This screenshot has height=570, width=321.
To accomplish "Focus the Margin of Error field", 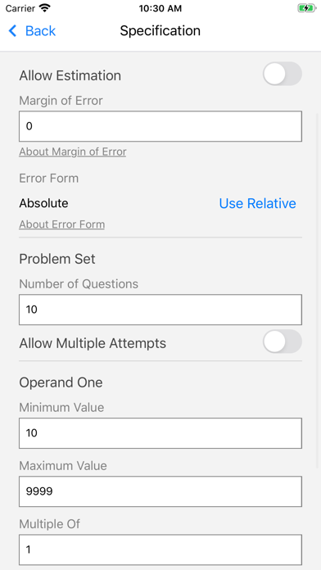I will click(x=160, y=126).
